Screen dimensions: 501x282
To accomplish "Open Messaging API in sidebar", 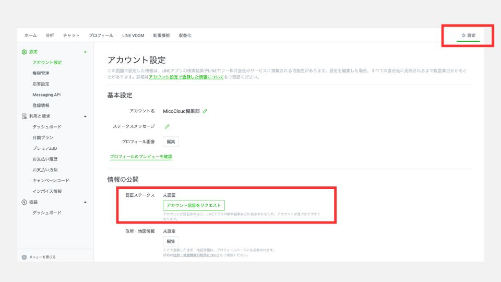I will [x=46, y=95].
